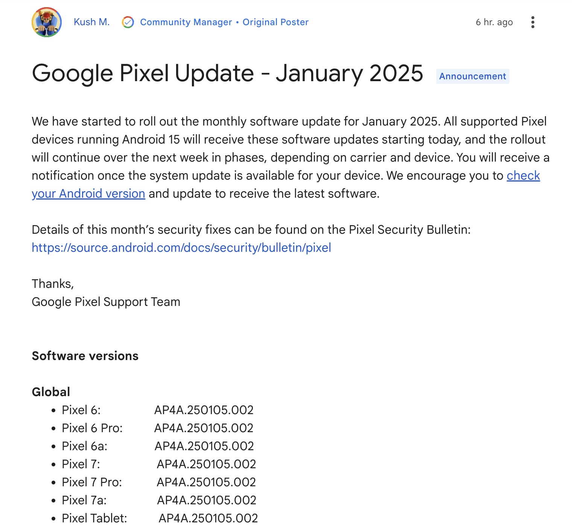
Task: Click the '6 hr. ago' timestamp
Action: click(494, 22)
